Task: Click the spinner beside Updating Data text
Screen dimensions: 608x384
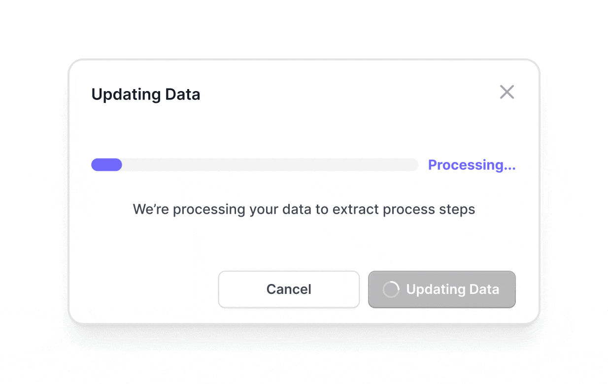Action: coord(391,289)
